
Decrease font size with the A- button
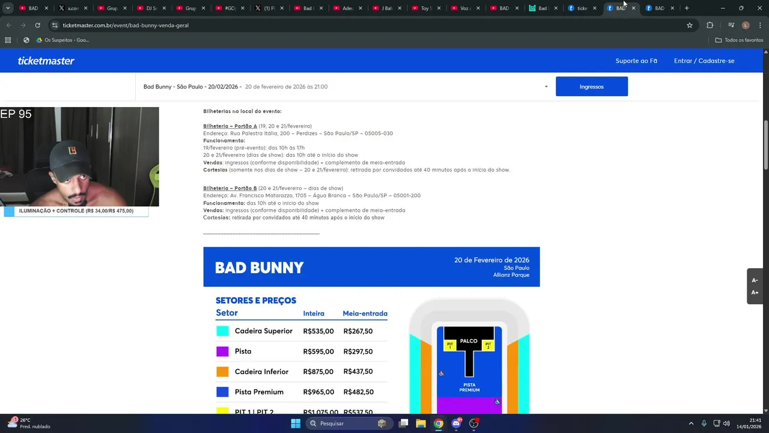pyautogui.click(x=755, y=280)
